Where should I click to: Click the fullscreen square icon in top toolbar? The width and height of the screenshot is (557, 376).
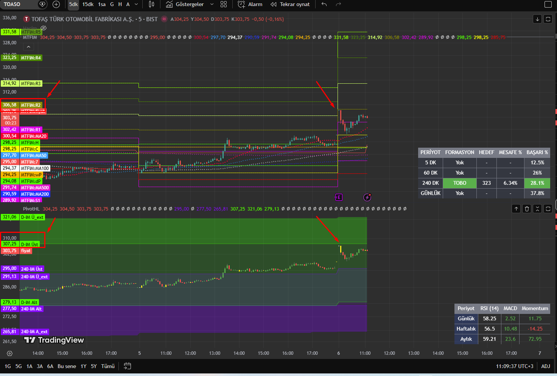548,5
